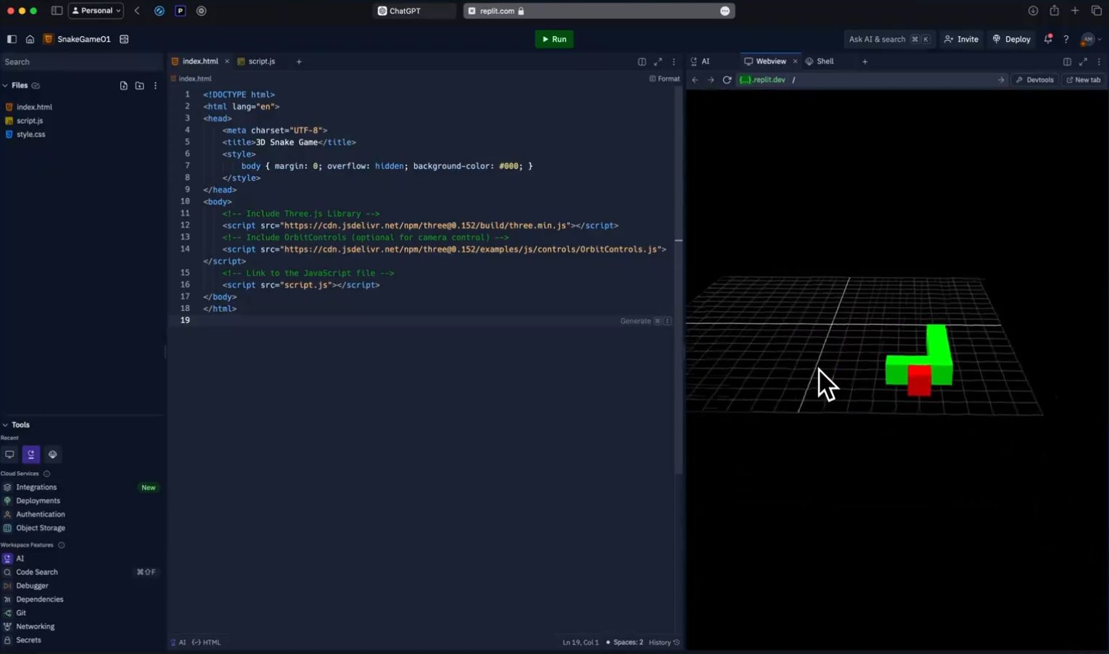Open browser downloads icon

pos(1033,11)
